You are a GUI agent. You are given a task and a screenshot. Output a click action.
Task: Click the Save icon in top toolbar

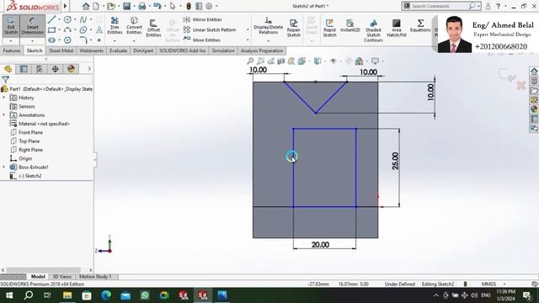[x=127, y=6]
